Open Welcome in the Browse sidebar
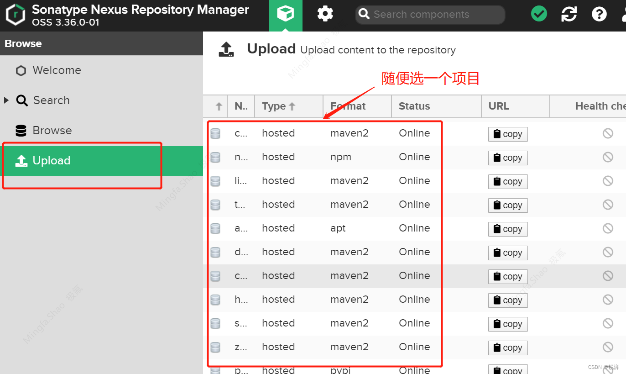626x374 pixels. (x=101, y=70)
